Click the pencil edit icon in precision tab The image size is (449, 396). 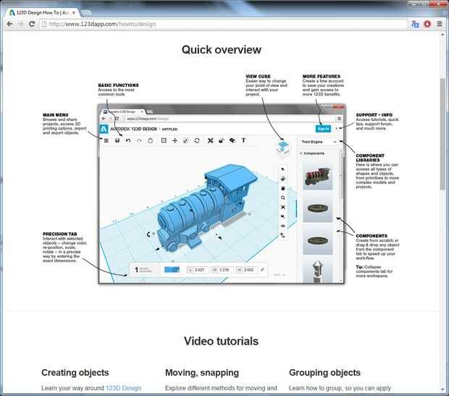pos(262,269)
